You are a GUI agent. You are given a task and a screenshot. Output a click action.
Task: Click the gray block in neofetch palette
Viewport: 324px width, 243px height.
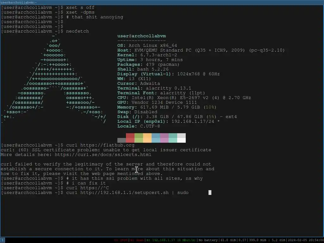pyautogui.click(x=121, y=140)
